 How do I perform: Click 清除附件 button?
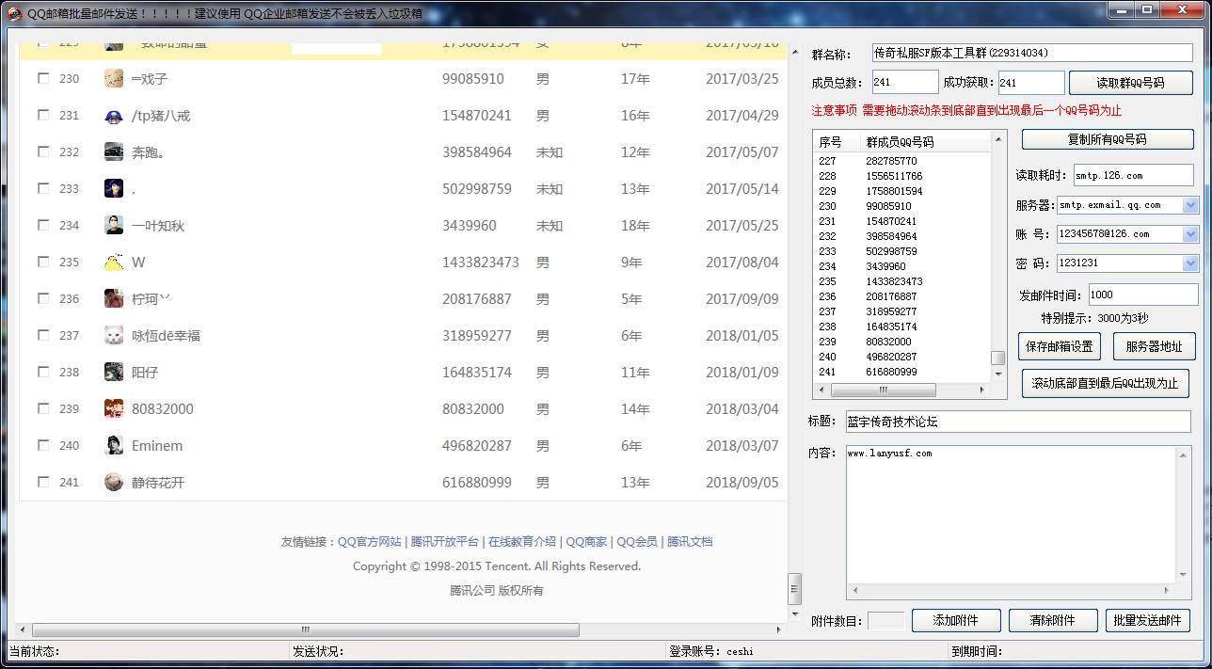(x=1053, y=621)
